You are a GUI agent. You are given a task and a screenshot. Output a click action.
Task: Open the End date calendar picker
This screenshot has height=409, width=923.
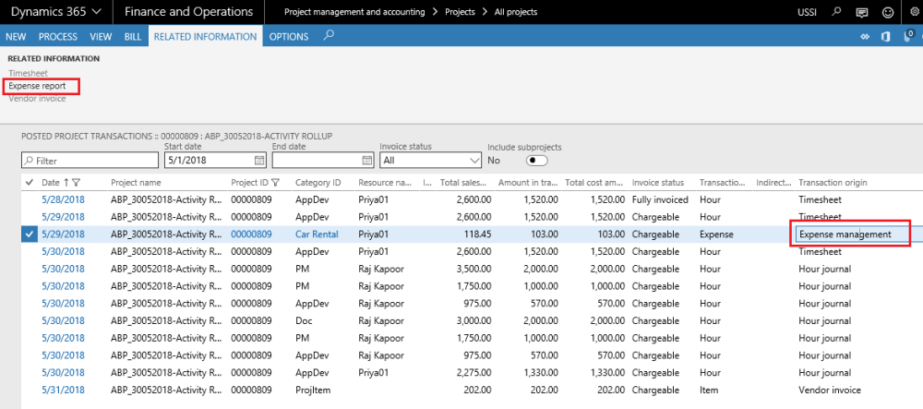[366, 161]
